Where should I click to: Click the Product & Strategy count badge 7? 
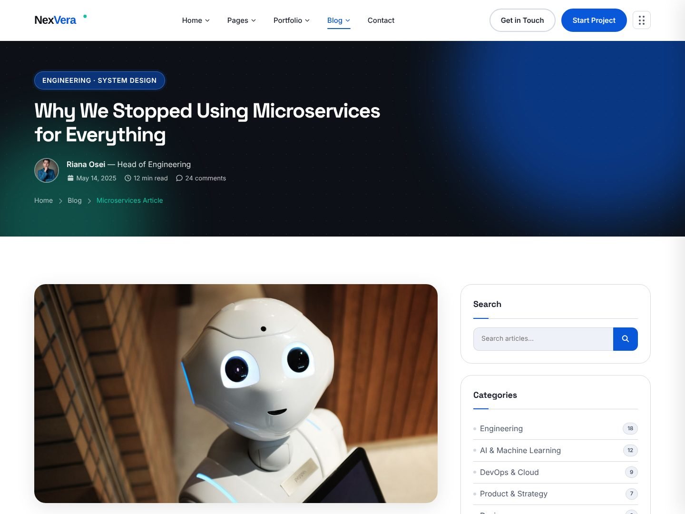point(631,494)
